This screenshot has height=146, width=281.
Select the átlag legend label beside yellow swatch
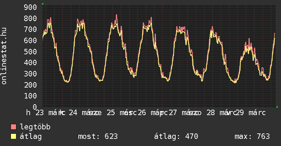[31, 137]
